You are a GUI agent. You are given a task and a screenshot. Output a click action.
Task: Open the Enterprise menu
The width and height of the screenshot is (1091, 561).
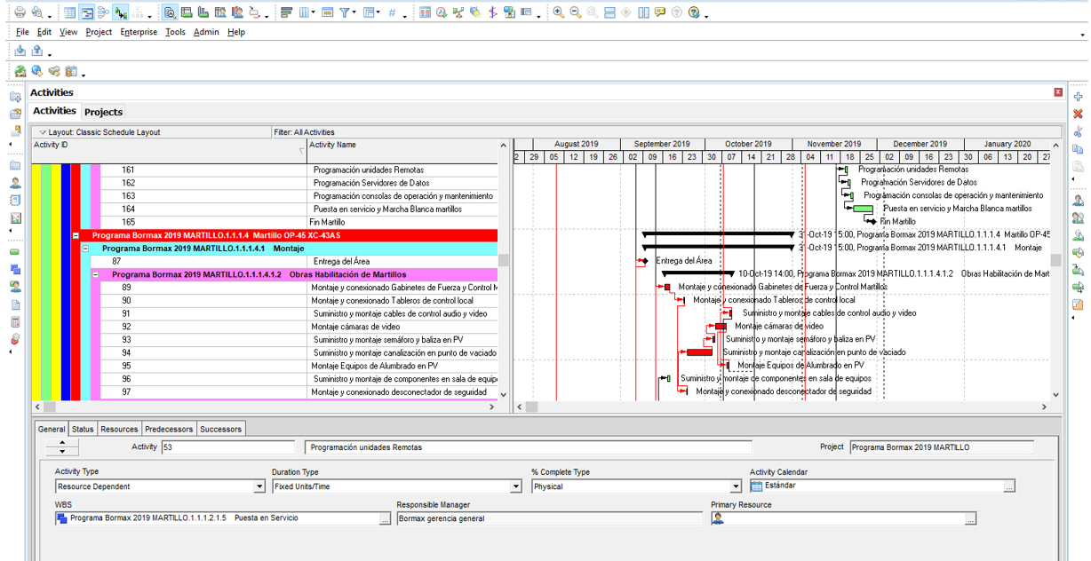(x=139, y=32)
